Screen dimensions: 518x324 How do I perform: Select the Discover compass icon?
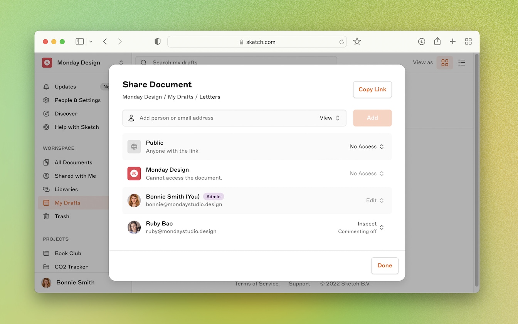pos(46,114)
